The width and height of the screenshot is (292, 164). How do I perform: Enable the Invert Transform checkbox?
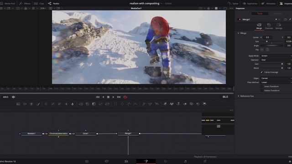261,87
